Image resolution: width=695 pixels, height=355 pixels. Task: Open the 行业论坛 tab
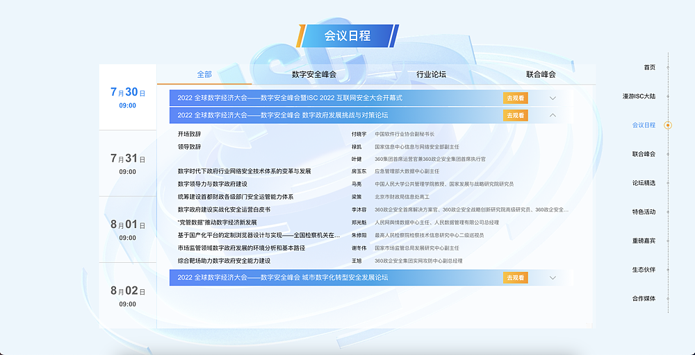[431, 74]
